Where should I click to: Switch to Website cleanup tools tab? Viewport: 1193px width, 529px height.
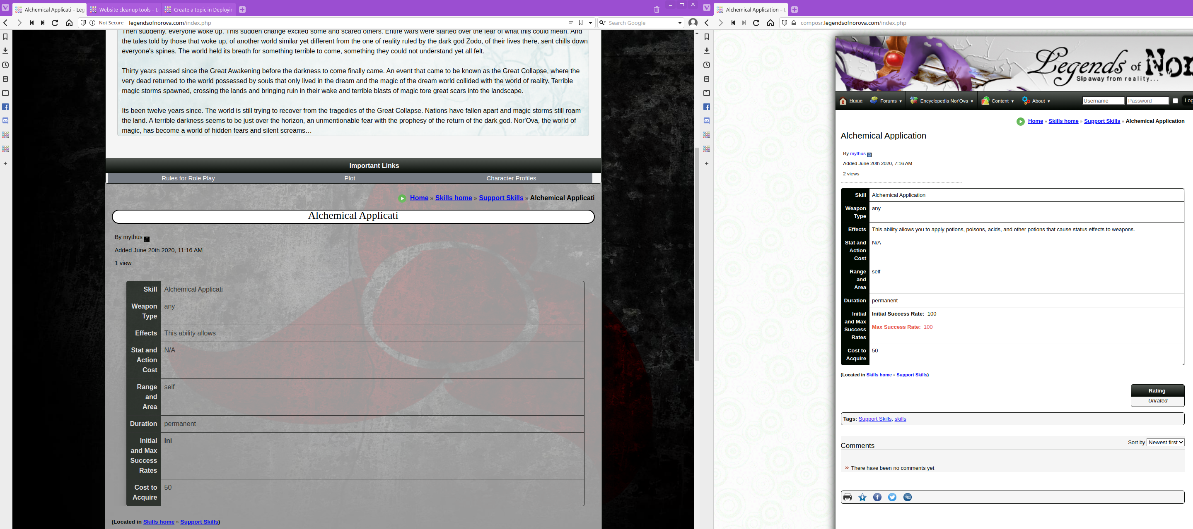click(124, 10)
